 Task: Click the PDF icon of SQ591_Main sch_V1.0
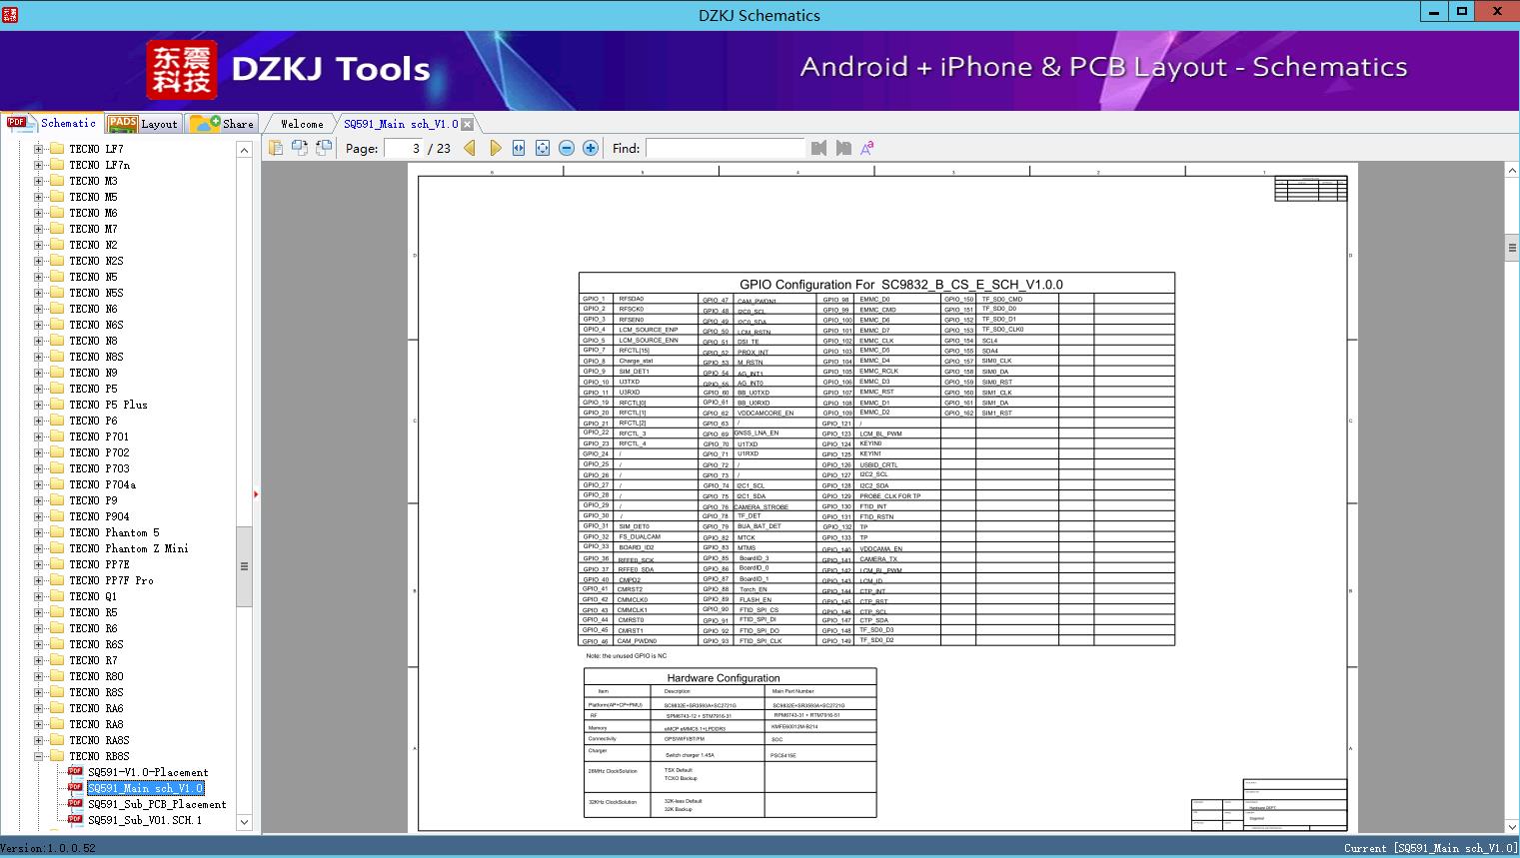[75, 788]
